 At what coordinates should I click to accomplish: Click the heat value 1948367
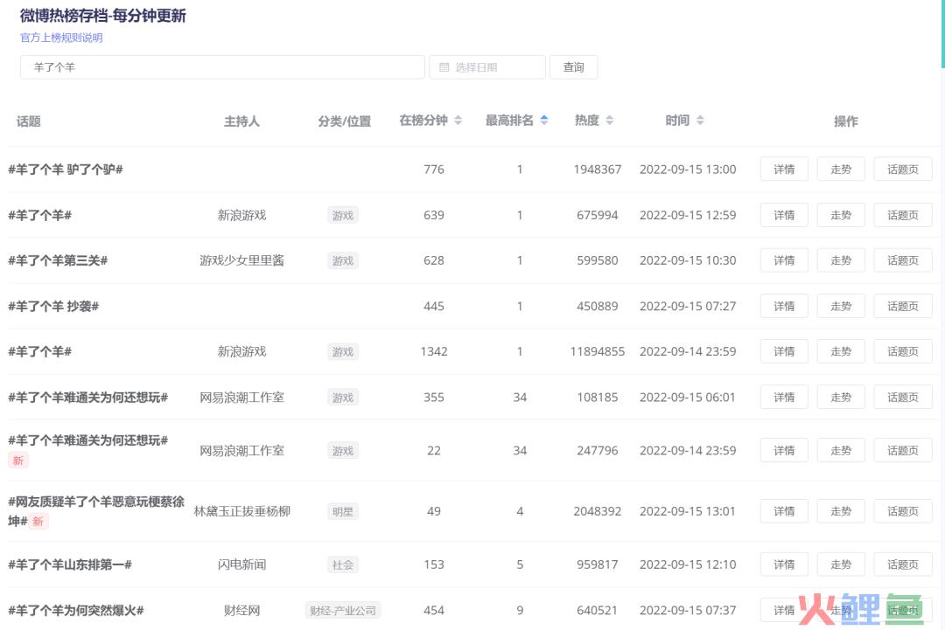598,170
